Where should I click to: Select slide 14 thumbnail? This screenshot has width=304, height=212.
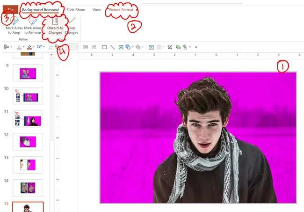click(x=28, y=188)
